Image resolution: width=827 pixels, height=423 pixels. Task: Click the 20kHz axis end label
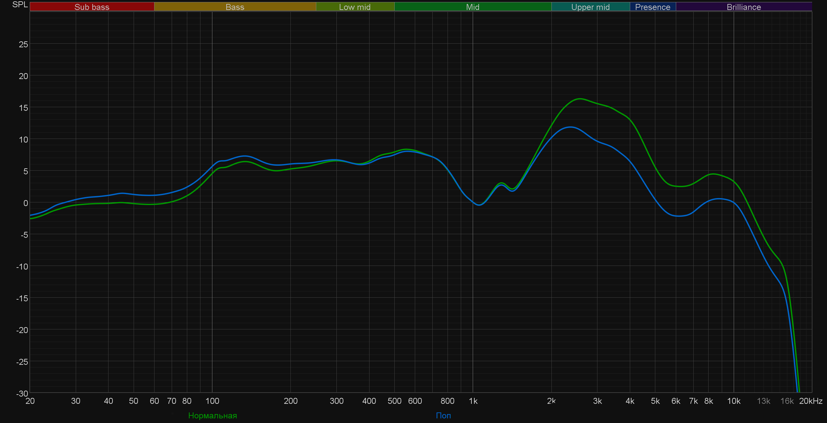tap(810, 401)
